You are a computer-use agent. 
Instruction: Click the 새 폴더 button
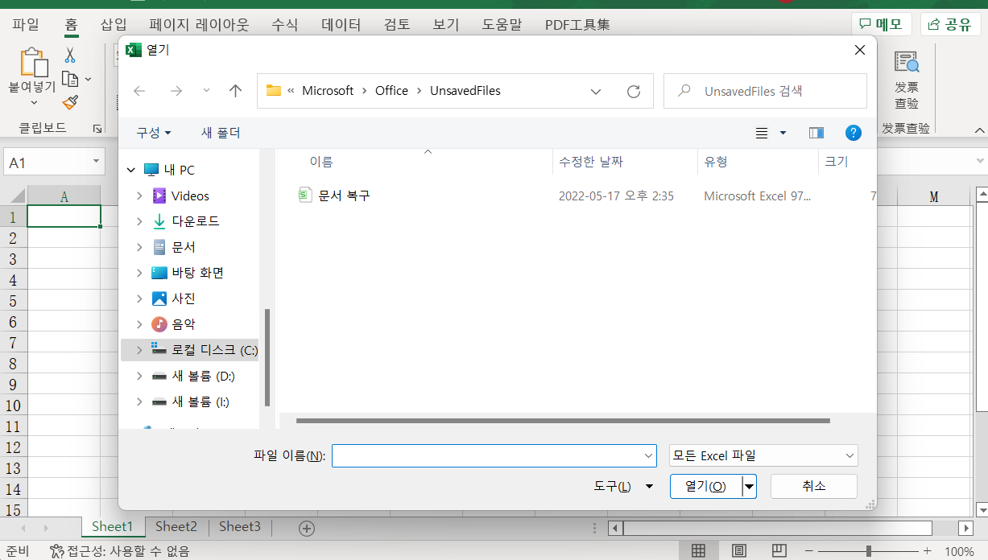pyautogui.click(x=221, y=133)
